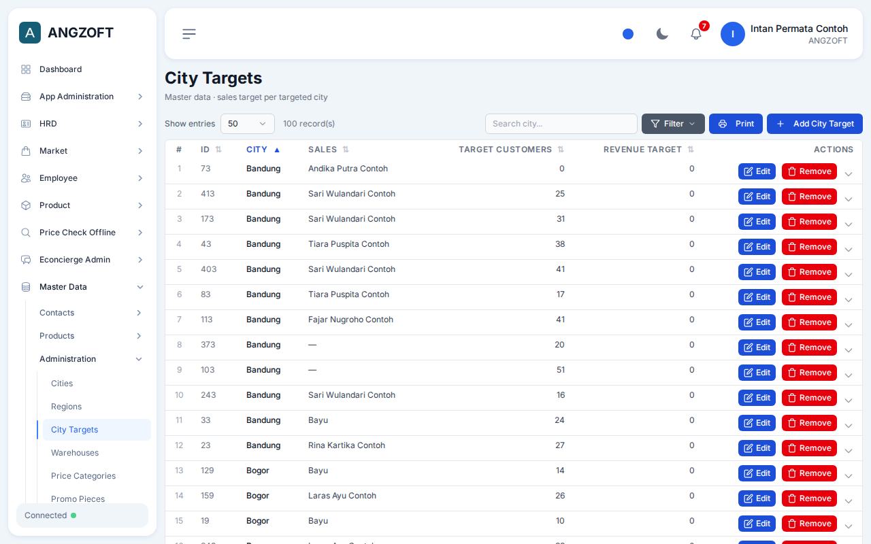
Task: Expand the App Administration menu
Action: click(x=82, y=97)
